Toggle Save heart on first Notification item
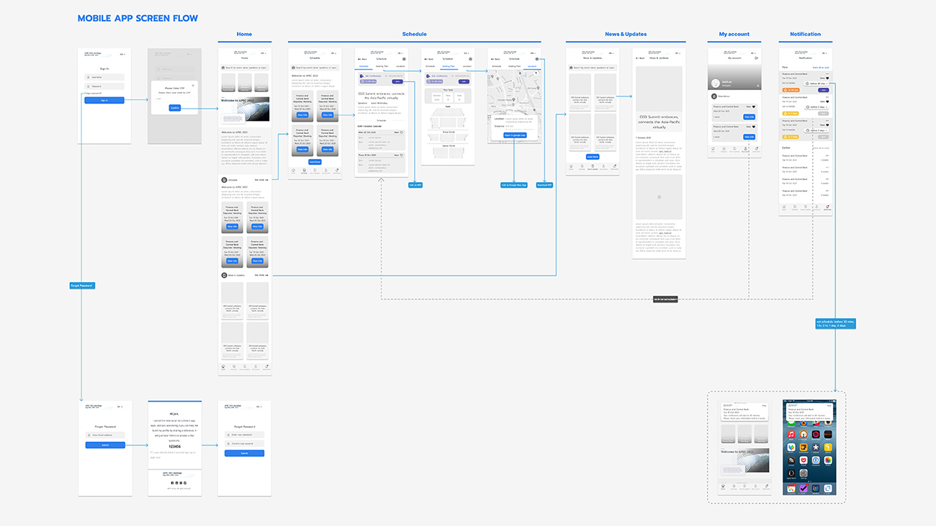Screen dimensions: 936x526 827,78
